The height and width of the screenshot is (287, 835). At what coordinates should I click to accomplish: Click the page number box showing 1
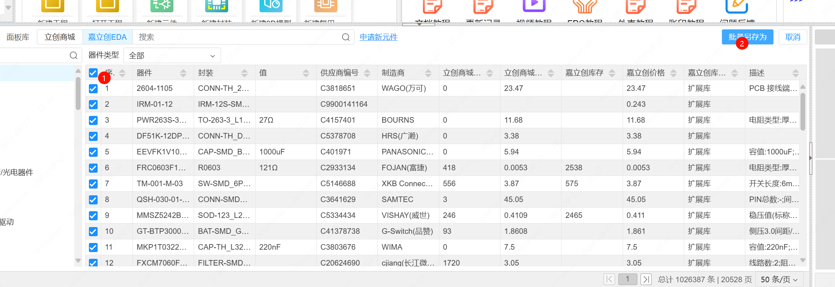click(x=627, y=279)
